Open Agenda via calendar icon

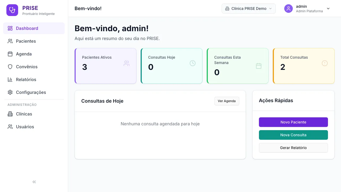[x=10, y=54]
